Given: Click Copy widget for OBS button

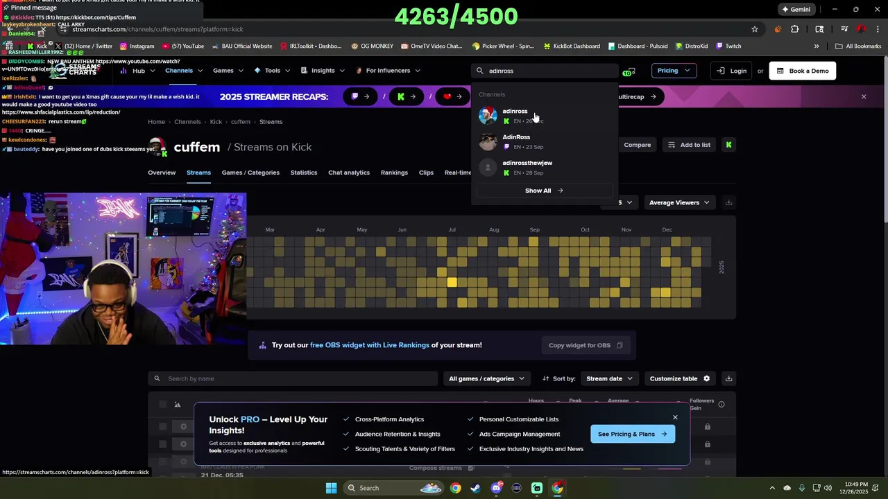Looking at the screenshot, I should (x=586, y=345).
